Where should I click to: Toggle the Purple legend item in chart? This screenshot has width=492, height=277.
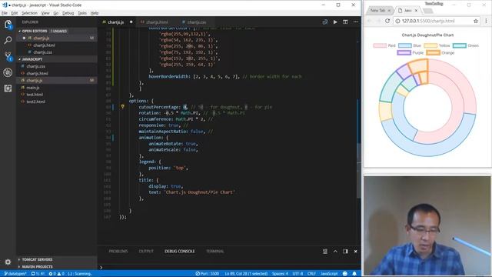[x=410, y=53]
